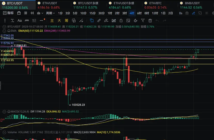Select the 1时 interval
The height and width of the screenshot is (140, 214).
point(110,13)
